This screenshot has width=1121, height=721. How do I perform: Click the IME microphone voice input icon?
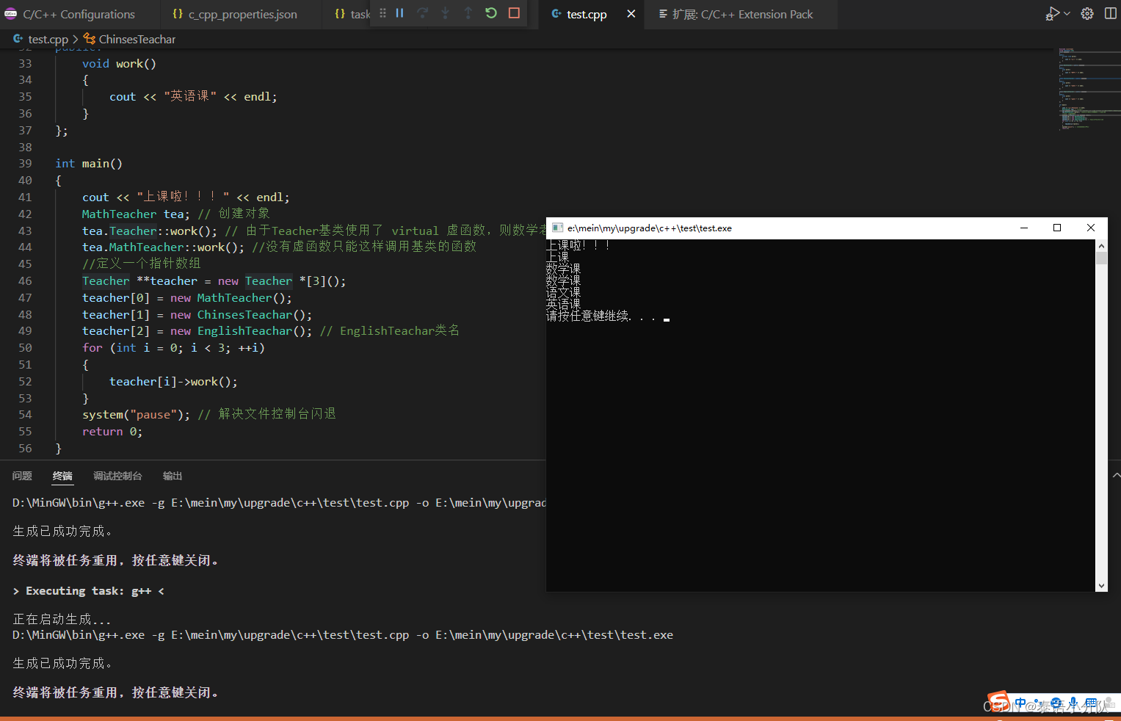tap(1073, 703)
